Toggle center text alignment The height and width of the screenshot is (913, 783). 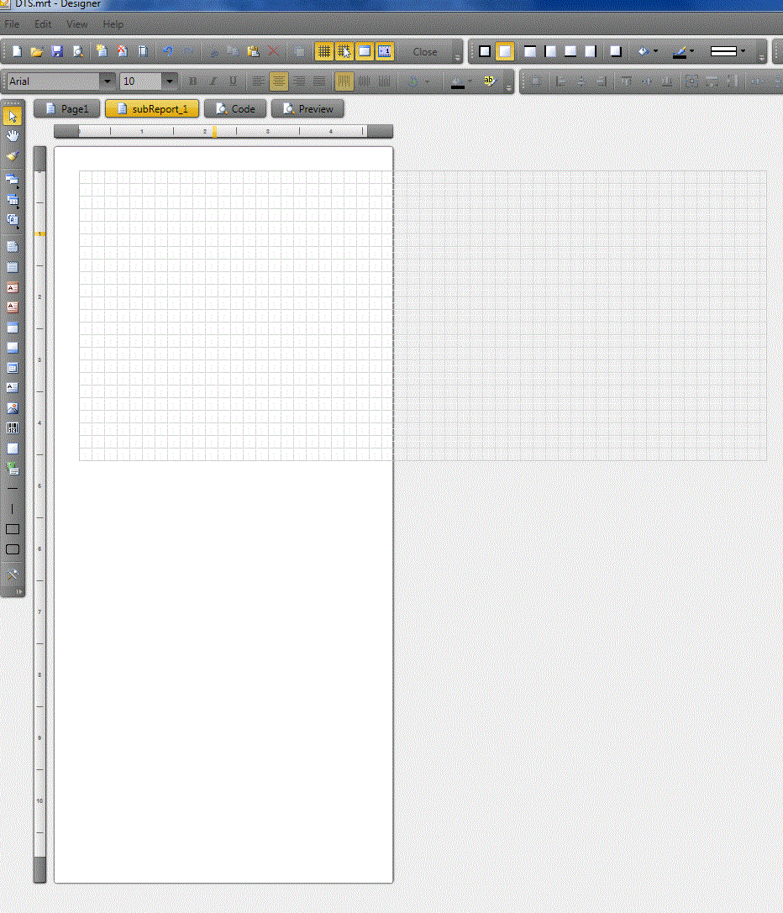[278, 81]
